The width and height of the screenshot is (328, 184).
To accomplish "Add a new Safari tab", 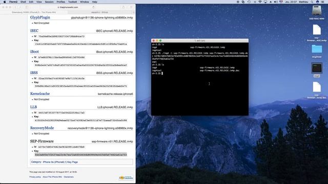I will point(133,12).
